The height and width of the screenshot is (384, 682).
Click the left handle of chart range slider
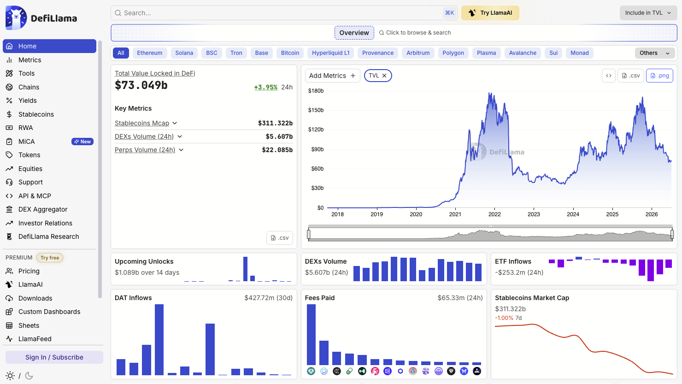[x=309, y=234]
